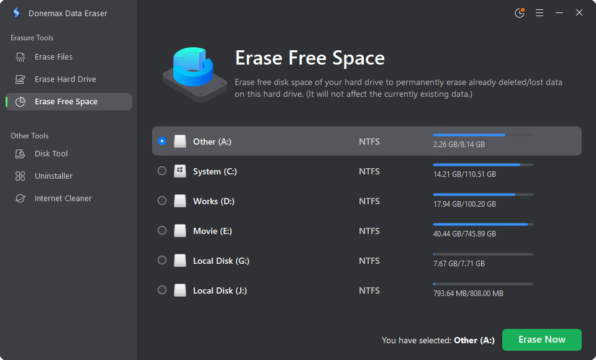The width and height of the screenshot is (596, 360).
Task: Click NTFS label in the System (C:) row
Action: pos(369,171)
